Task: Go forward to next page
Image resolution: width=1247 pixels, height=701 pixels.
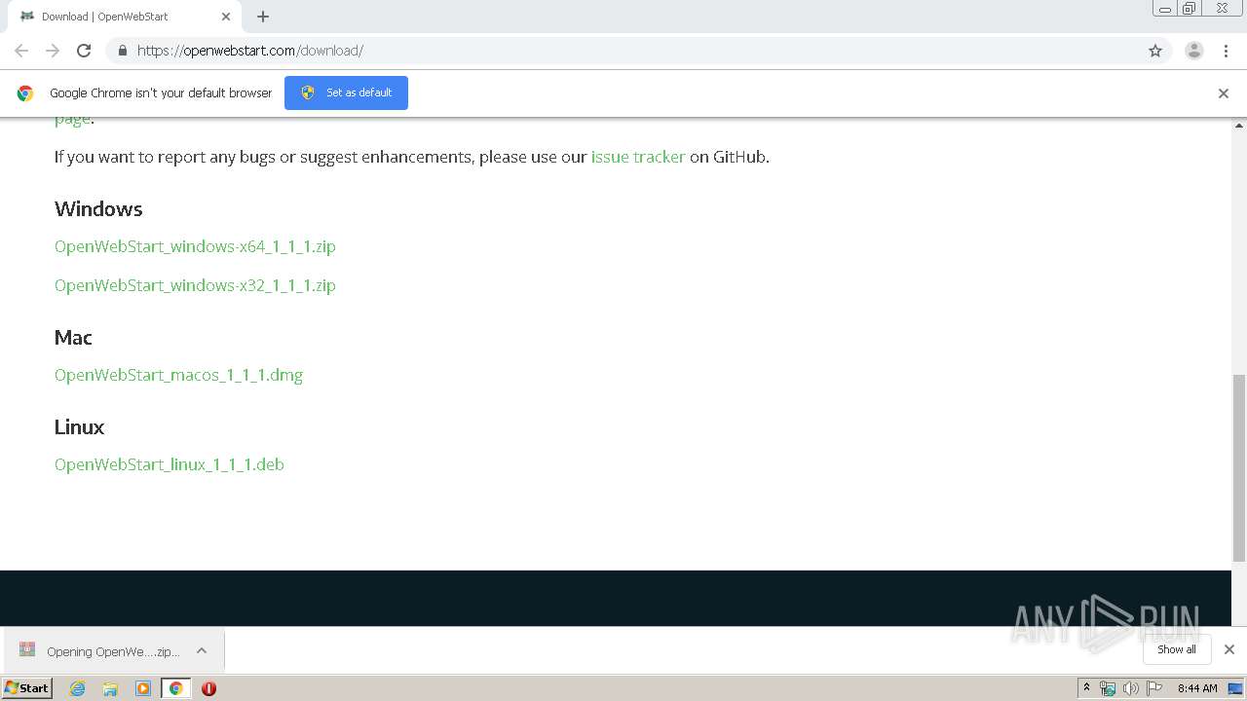Action: click(x=53, y=51)
